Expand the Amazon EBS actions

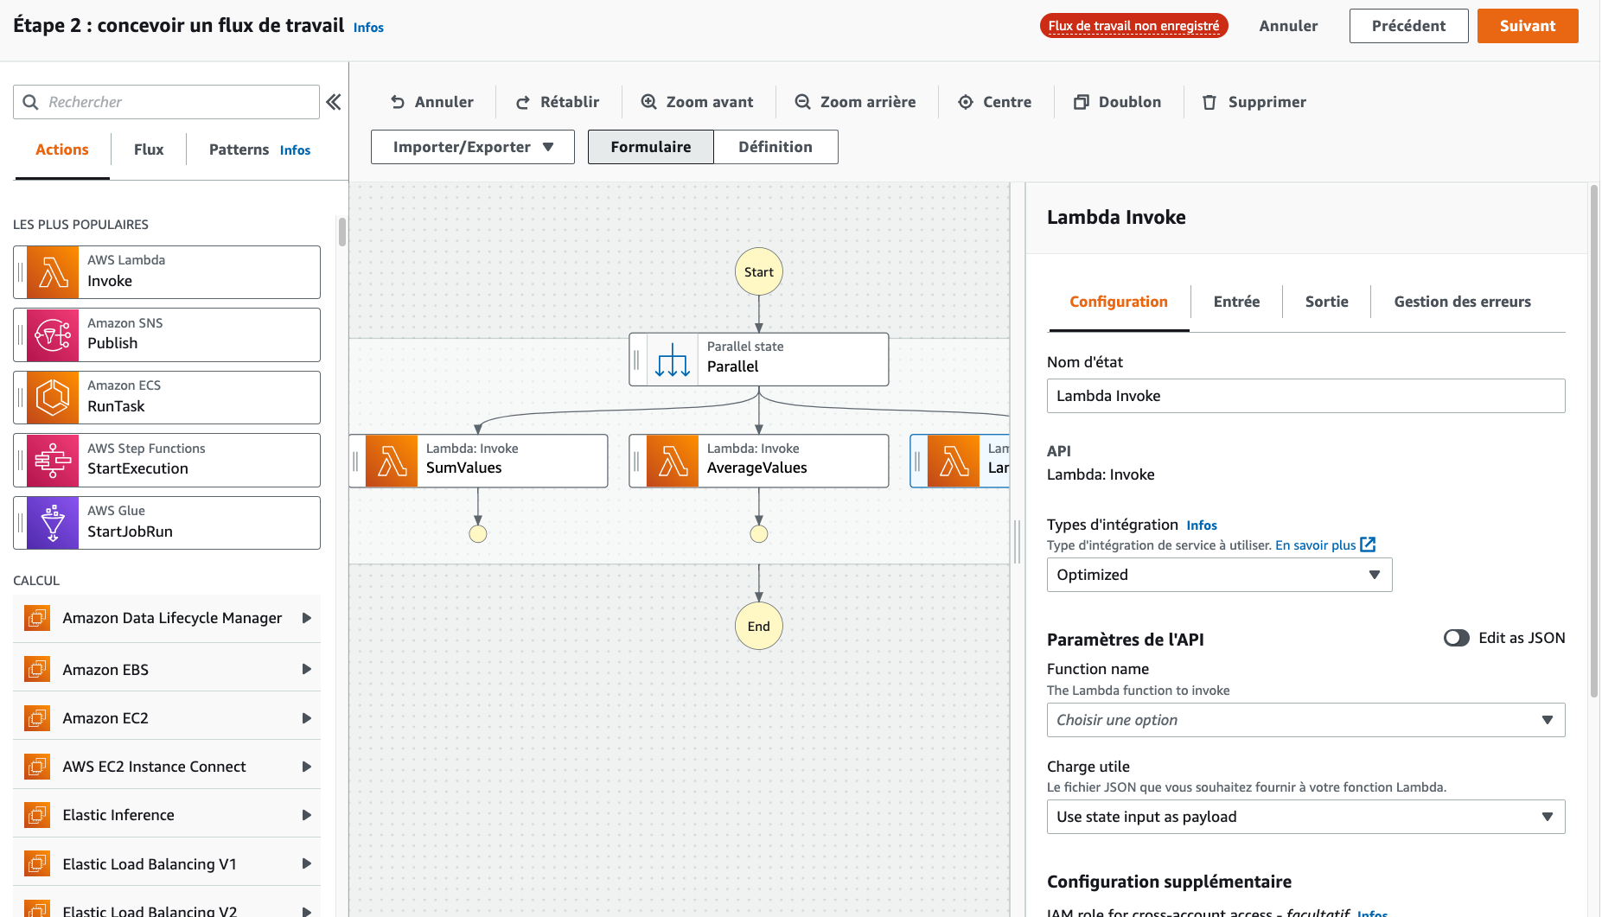[x=306, y=669]
